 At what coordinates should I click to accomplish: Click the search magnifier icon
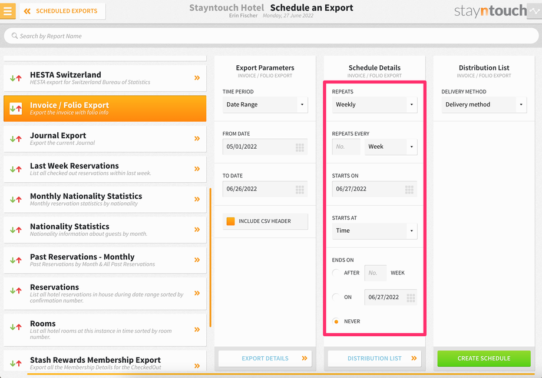[x=14, y=36]
